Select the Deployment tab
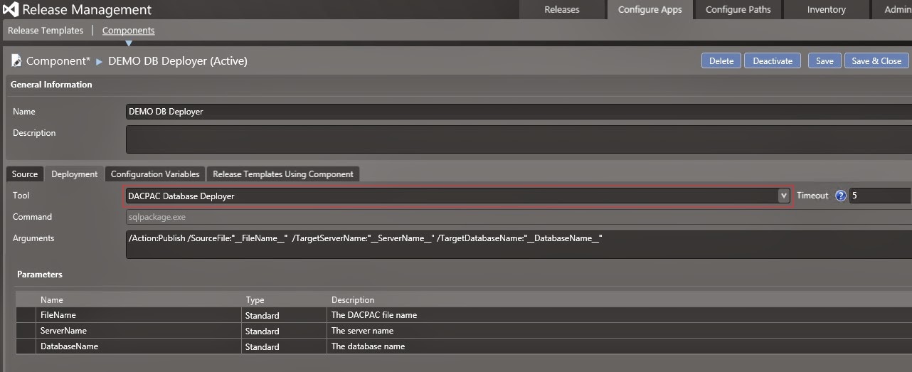The image size is (912, 372). (x=75, y=174)
